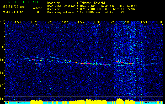The height and width of the screenshot is (104, 165).
Task: Click time marker 1722
Action: [34, 22]
